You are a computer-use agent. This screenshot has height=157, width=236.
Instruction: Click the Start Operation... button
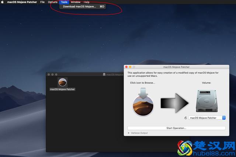click(176, 128)
